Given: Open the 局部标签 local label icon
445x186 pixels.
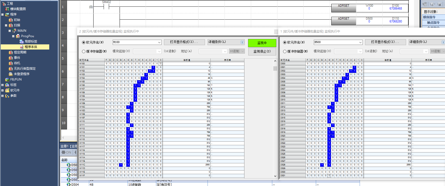Looking at the screenshot, I should (22, 42).
